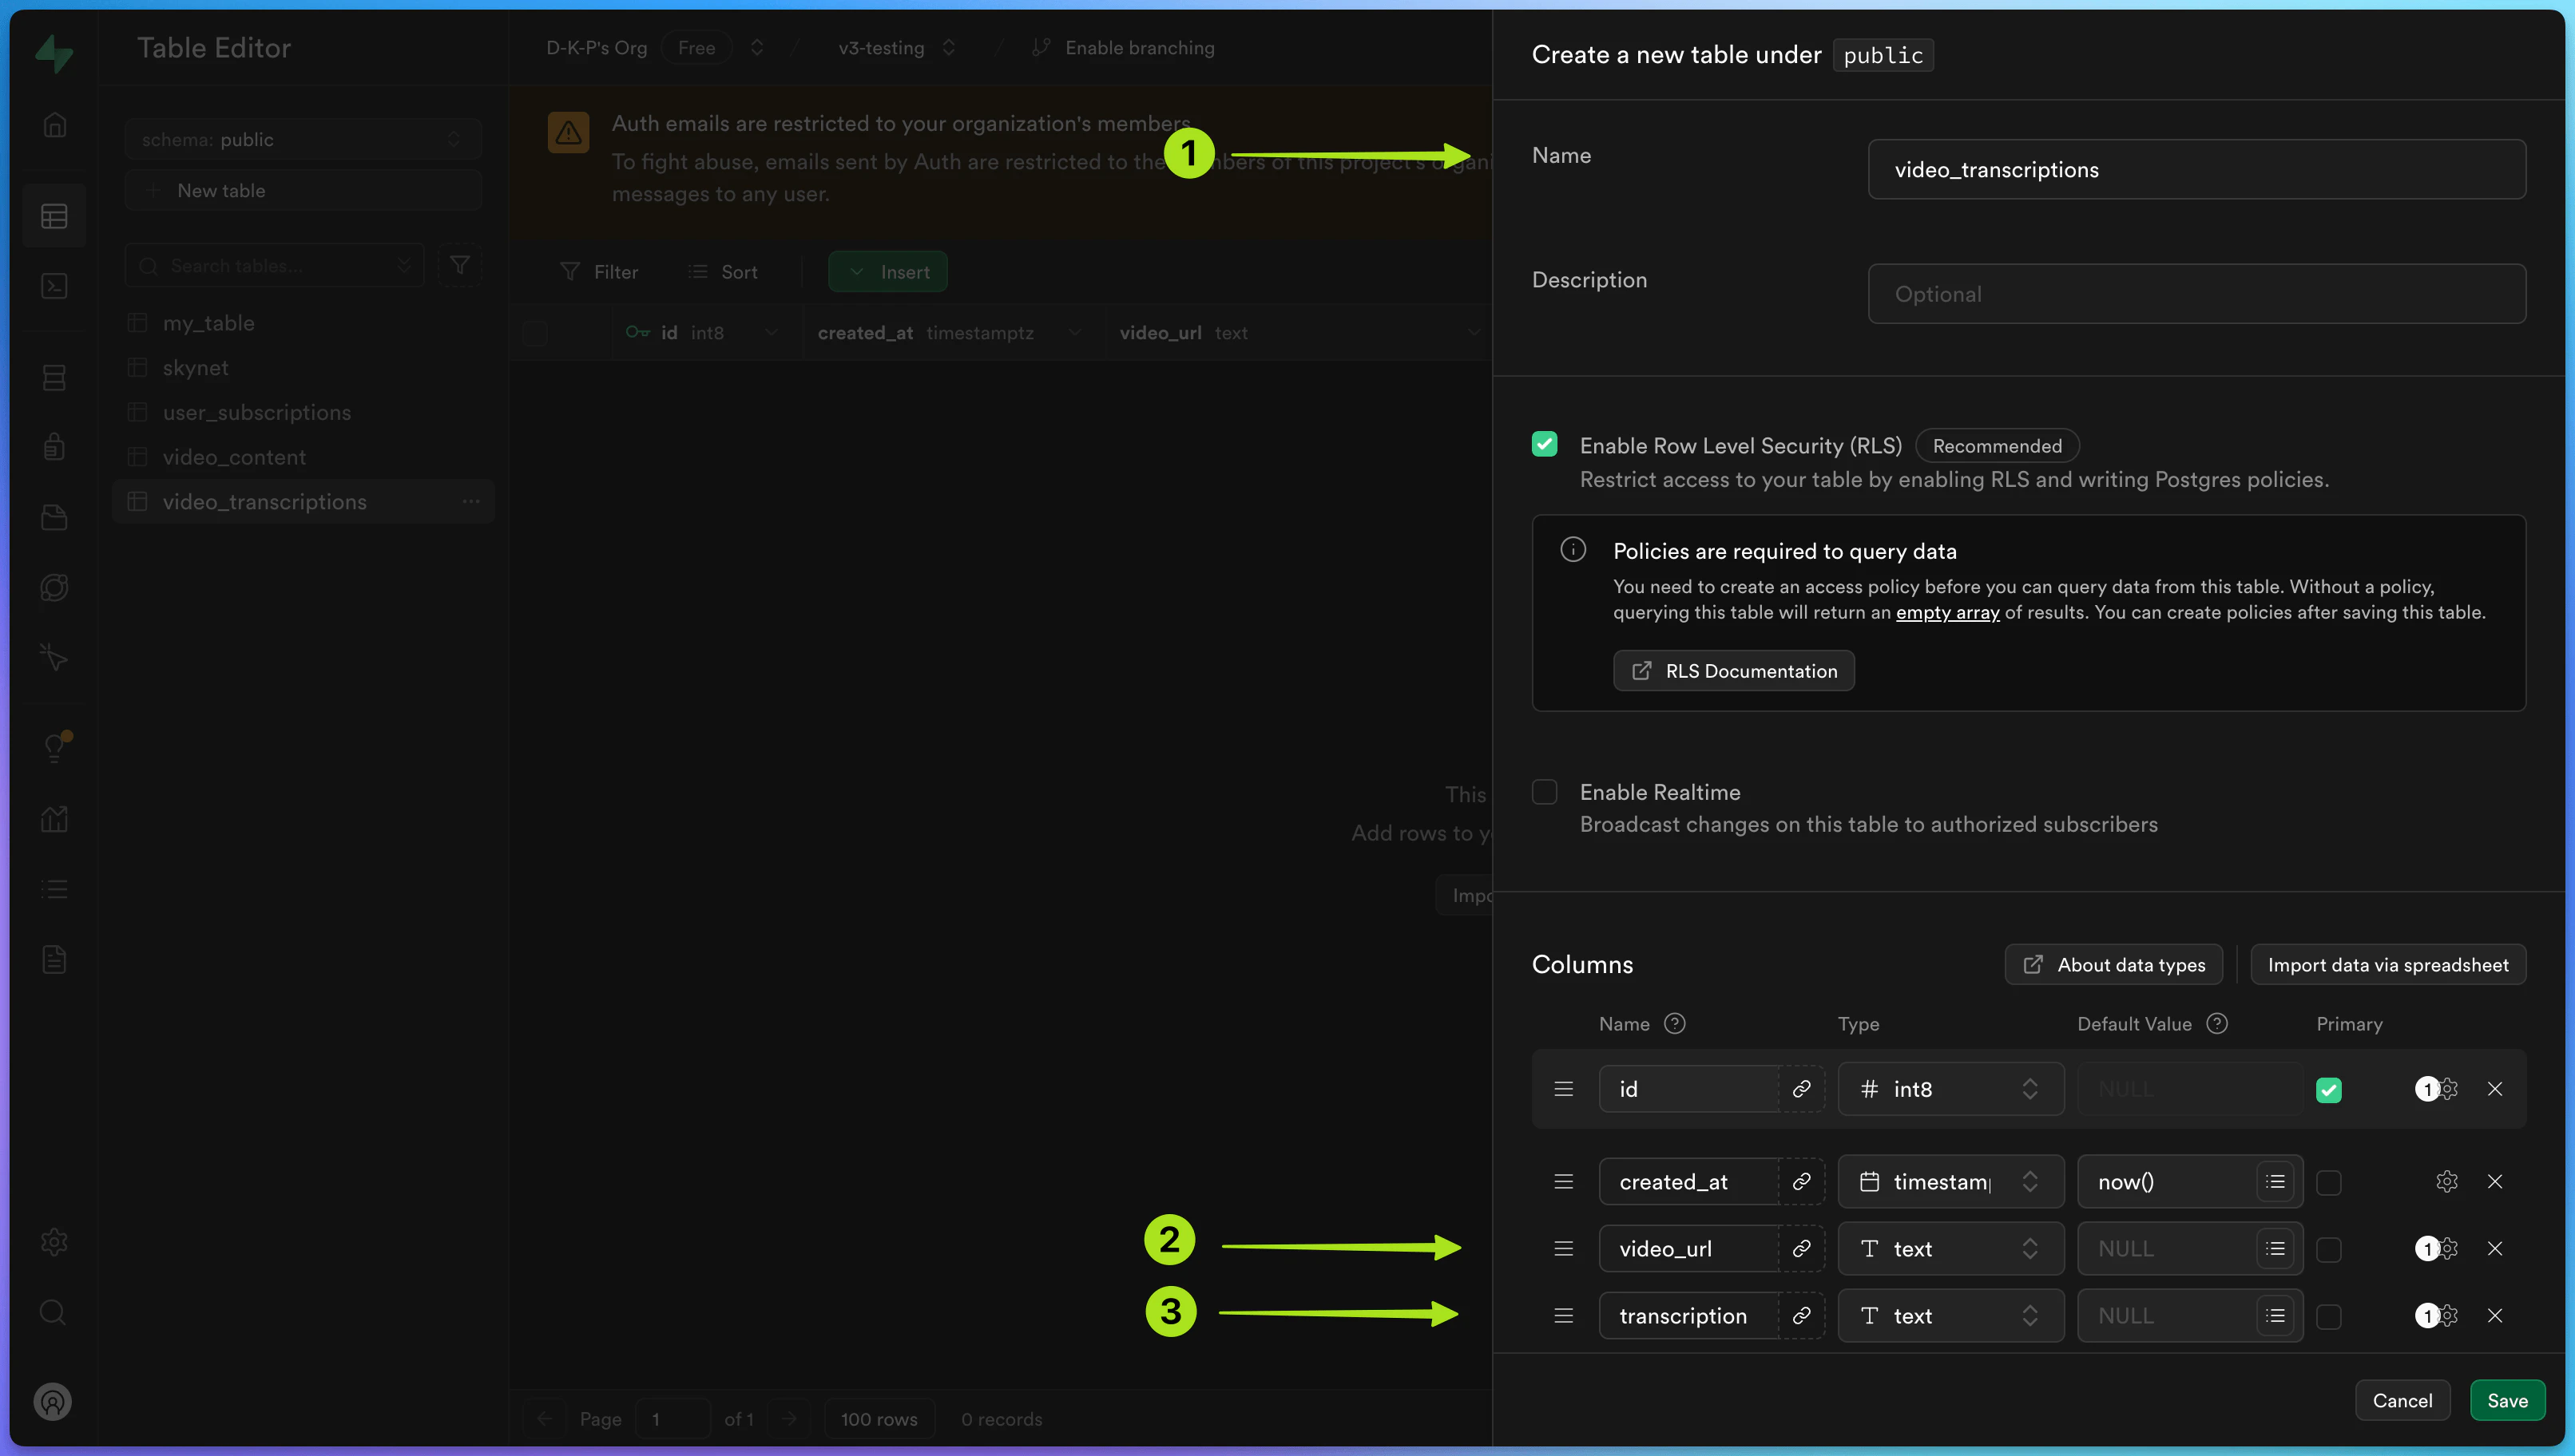The image size is (2575, 1456).
Task: Click the link icon next to transcription
Action: (1801, 1315)
